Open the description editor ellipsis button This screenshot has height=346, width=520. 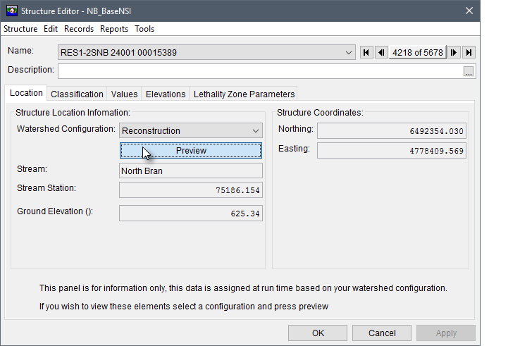point(469,71)
